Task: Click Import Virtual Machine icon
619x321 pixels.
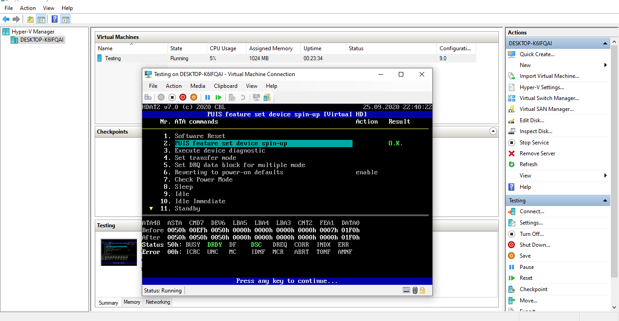Action: point(512,76)
